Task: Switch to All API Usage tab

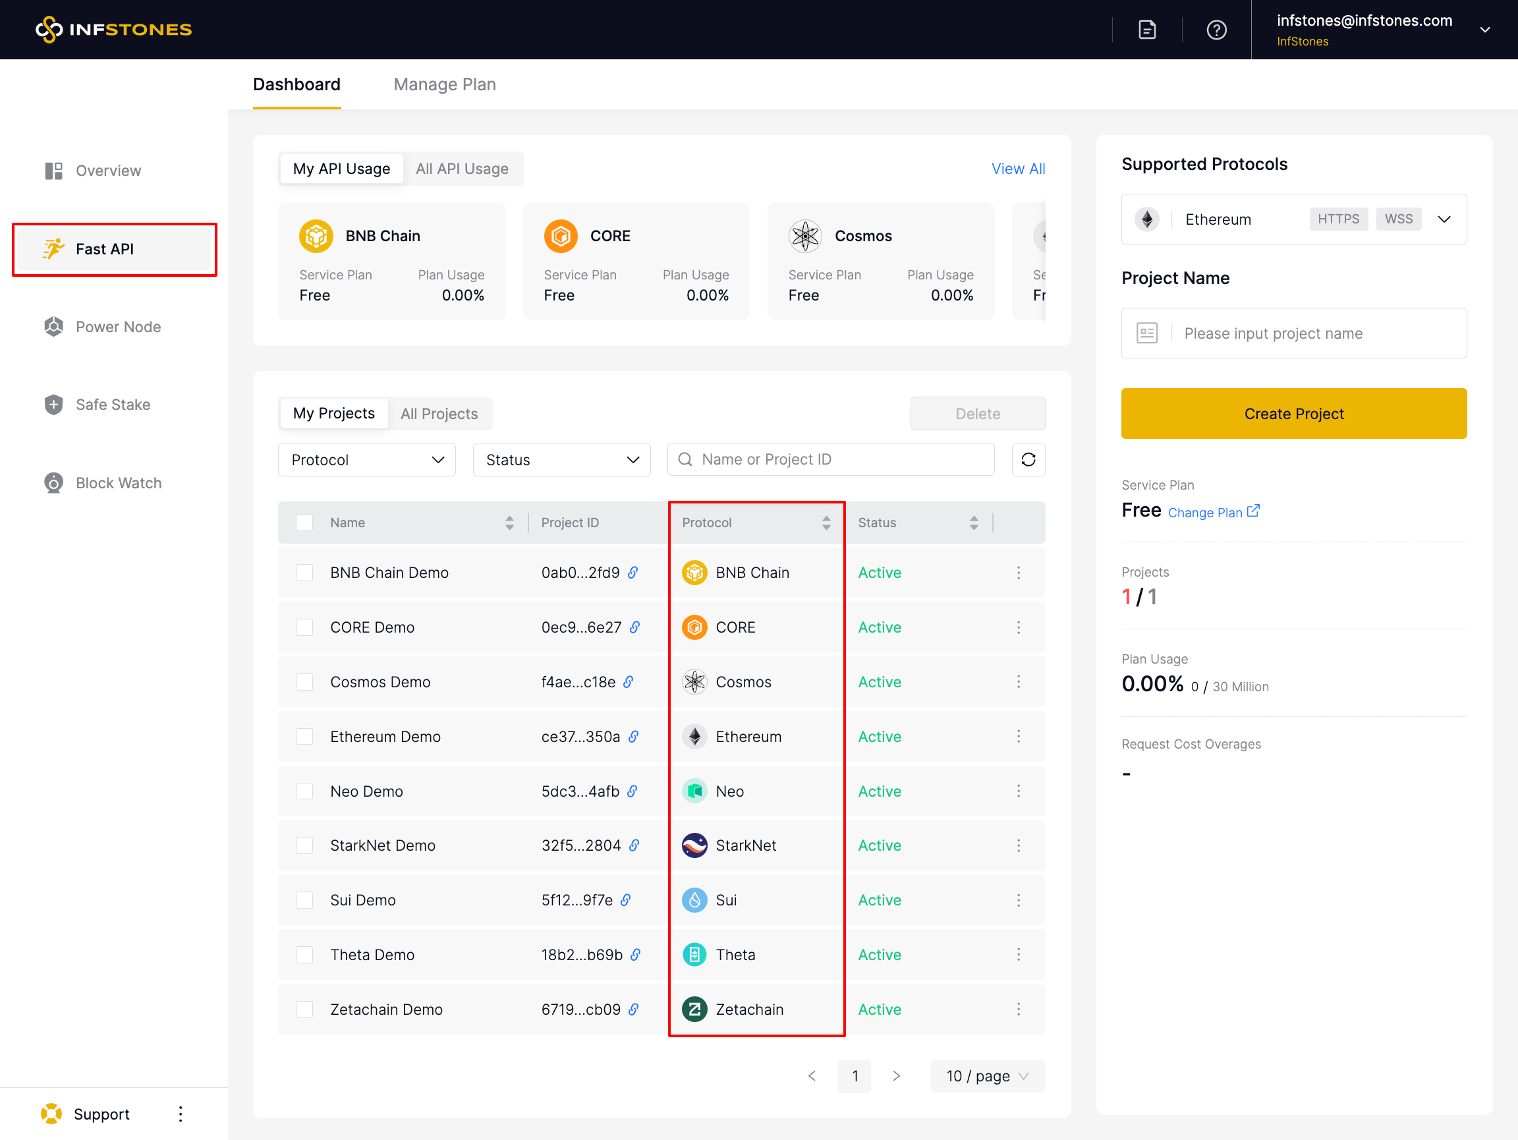Action: click(x=462, y=169)
